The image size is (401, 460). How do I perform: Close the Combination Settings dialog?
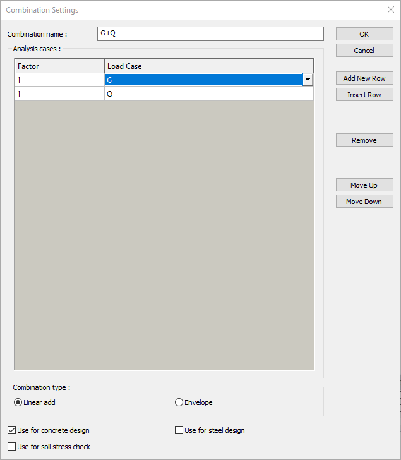pos(390,9)
